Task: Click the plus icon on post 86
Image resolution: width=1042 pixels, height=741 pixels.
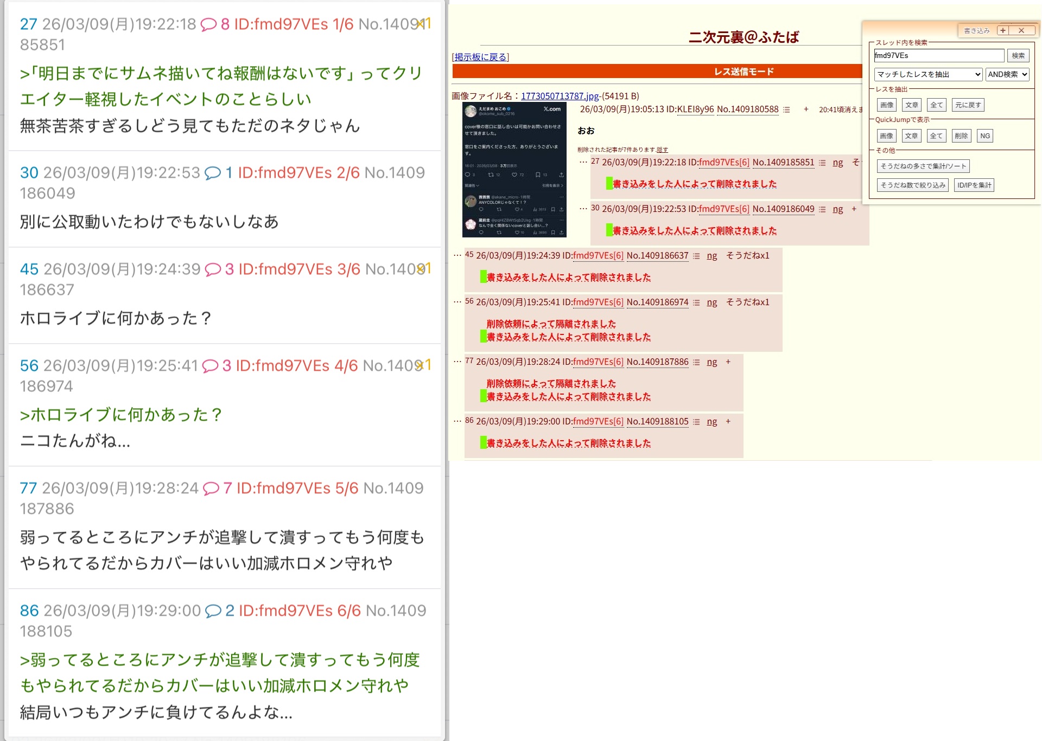Action: (x=728, y=421)
